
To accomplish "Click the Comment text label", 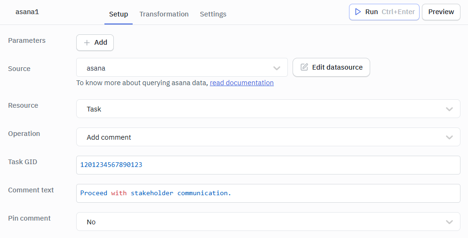I will [x=31, y=190].
